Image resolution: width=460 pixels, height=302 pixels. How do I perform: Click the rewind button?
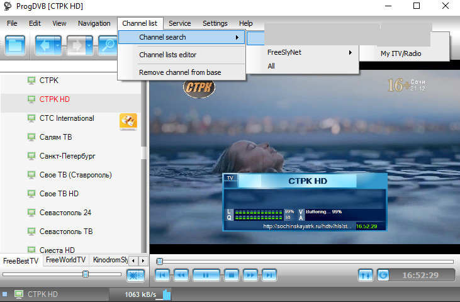[x=181, y=276]
